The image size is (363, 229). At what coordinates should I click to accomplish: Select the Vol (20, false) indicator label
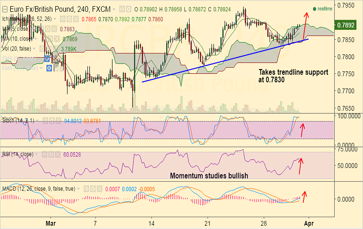pos(17,49)
